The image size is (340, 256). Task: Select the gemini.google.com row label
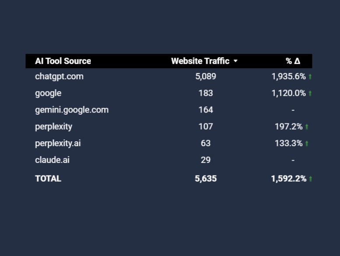coord(72,110)
